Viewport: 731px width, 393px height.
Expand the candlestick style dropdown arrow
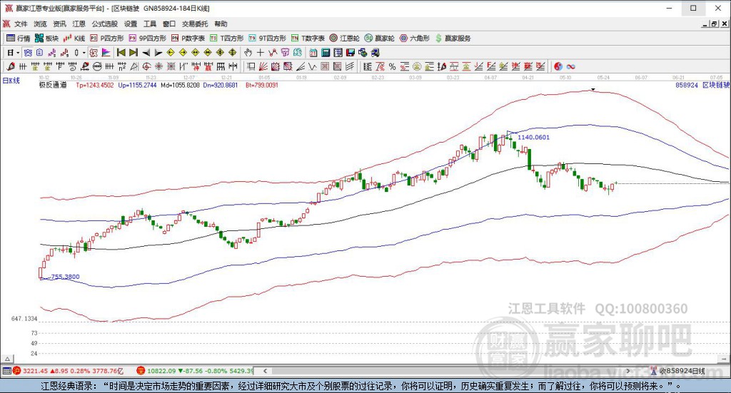(x=84, y=53)
